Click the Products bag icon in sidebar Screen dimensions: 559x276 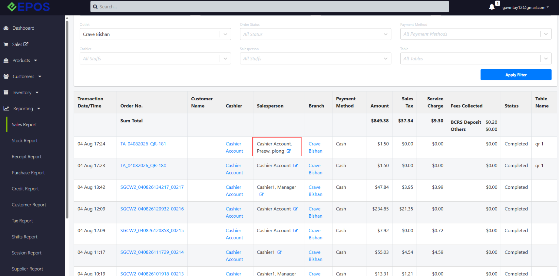tap(6, 60)
